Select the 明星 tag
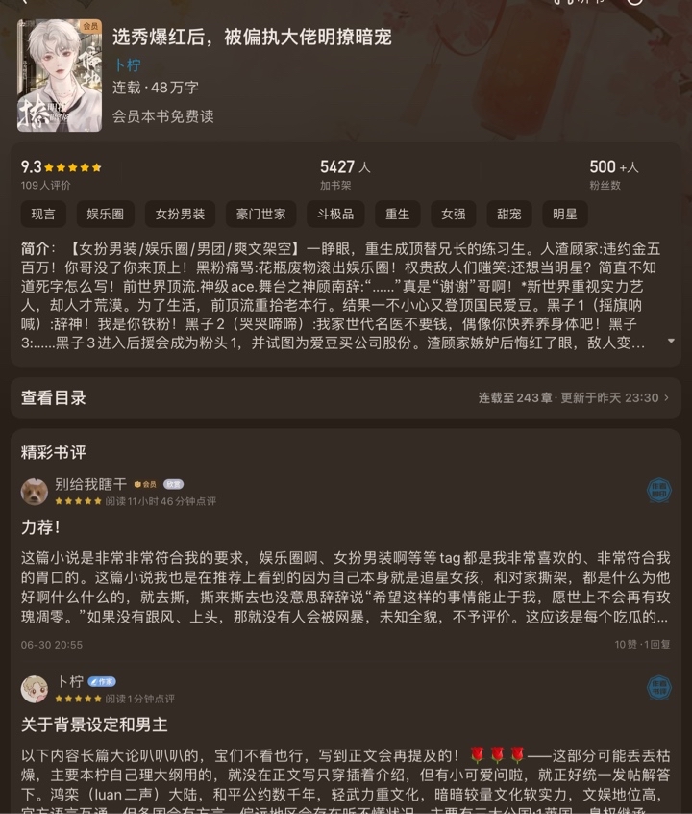692x814 pixels. [565, 214]
